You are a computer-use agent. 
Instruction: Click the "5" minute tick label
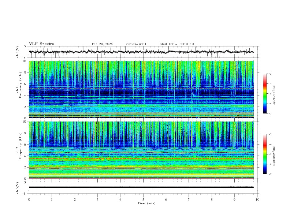coord(143,199)
